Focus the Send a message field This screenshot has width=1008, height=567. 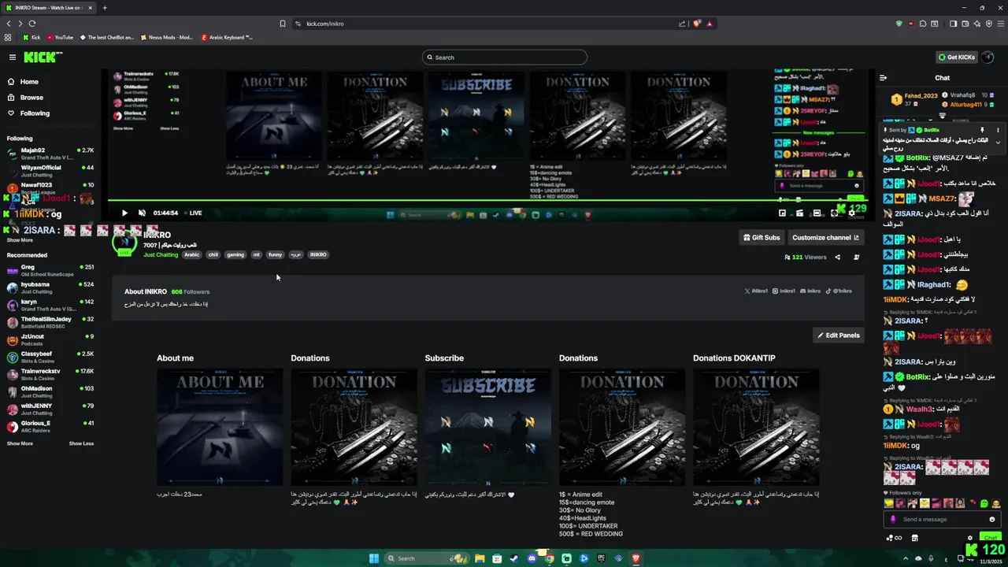943,520
